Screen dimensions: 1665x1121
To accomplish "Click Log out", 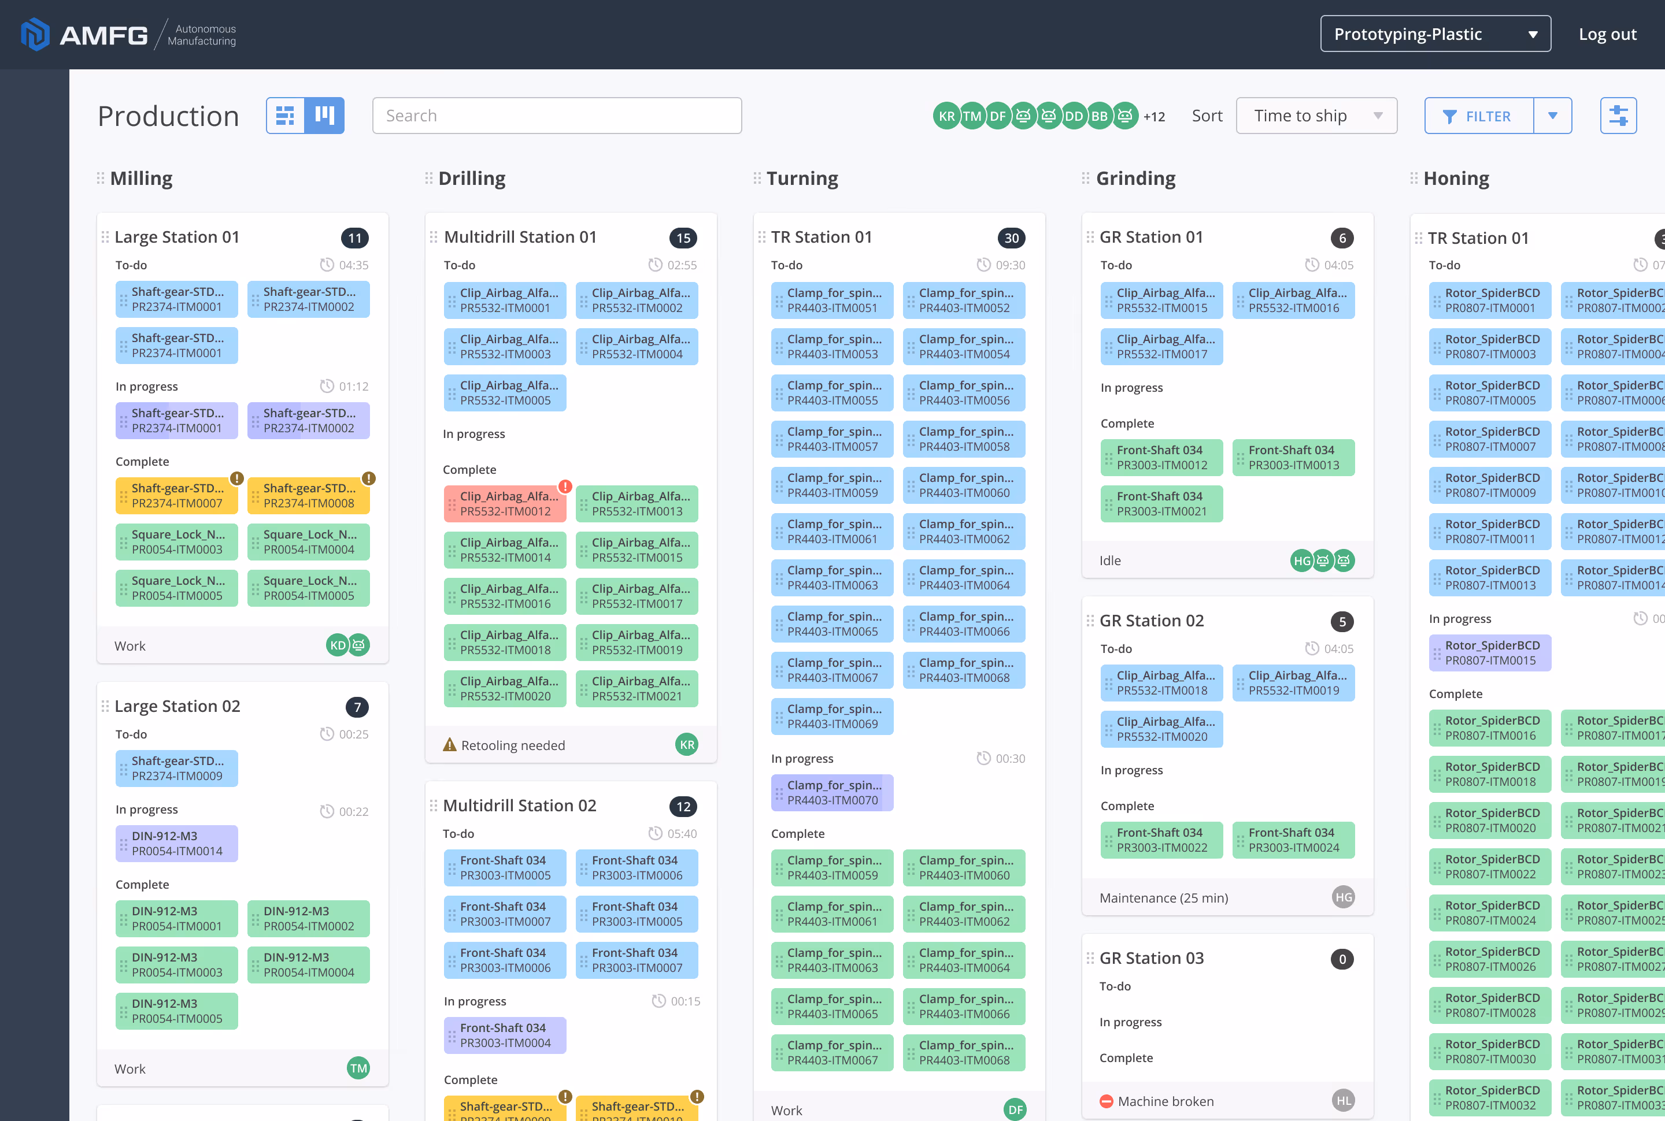I will [x=1607, y=33].
